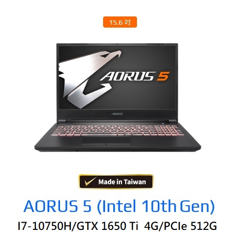Click the AORUS wordmark on the laptop display
Screen dimensions: 242x242
tap(127, 76)
